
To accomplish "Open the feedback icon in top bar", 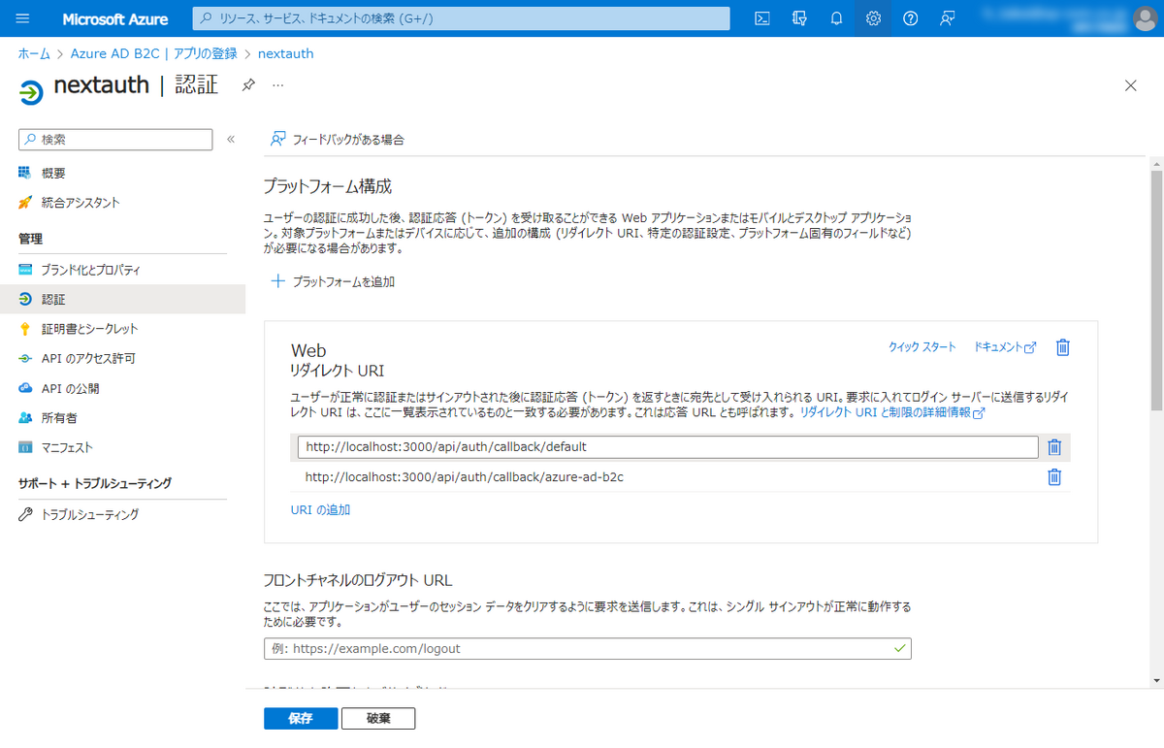I will [x=947, y=18].
